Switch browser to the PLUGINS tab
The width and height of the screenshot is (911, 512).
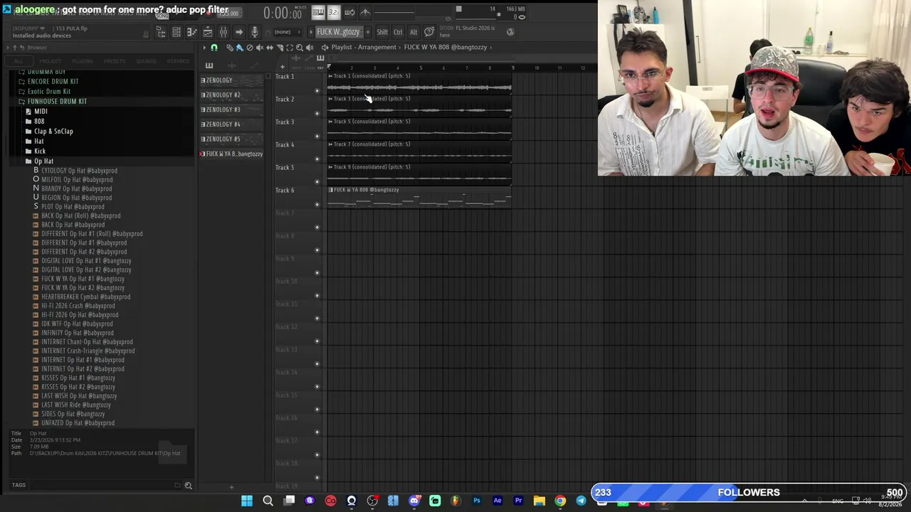pos(82,61)
